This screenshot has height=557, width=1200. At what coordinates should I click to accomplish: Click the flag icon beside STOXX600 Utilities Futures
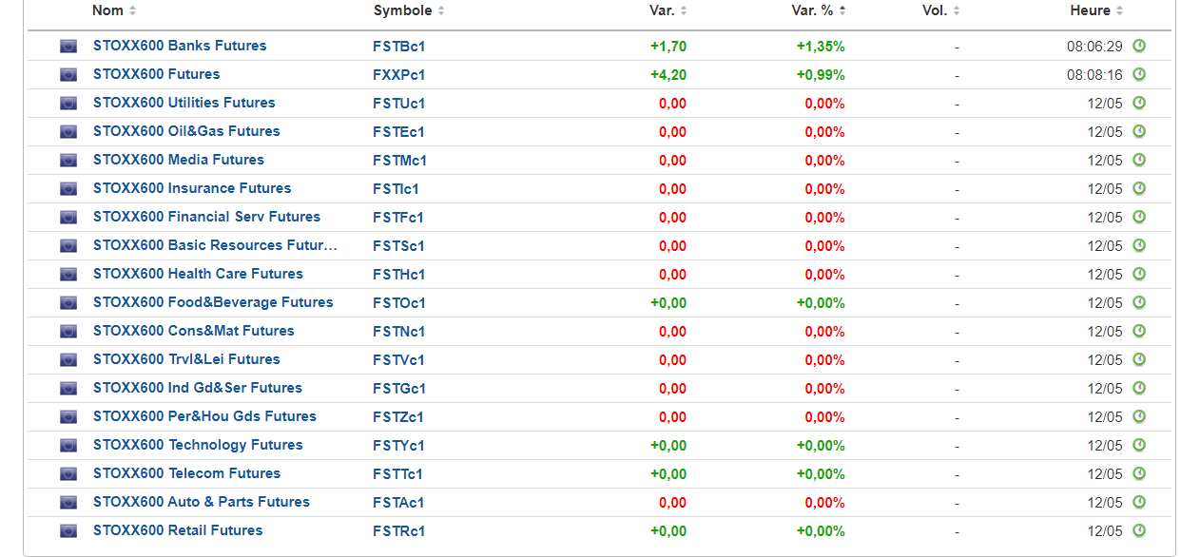(68, 103)
